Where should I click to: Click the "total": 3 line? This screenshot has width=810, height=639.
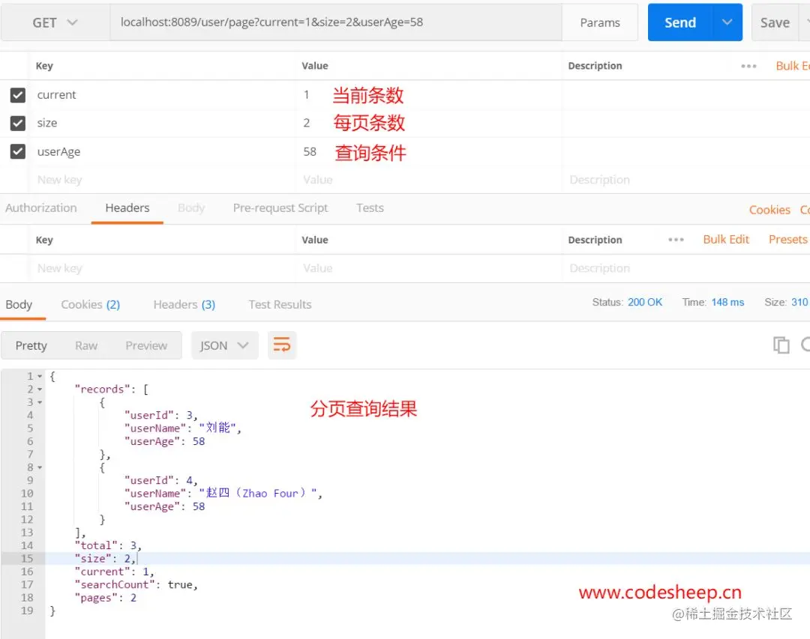(108, 545)
